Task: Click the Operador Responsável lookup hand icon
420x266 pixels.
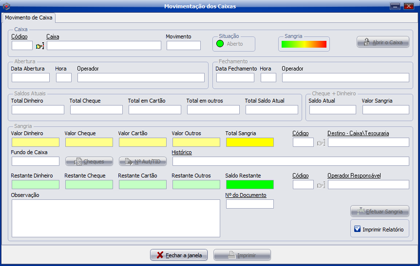Action: [321, 185]
